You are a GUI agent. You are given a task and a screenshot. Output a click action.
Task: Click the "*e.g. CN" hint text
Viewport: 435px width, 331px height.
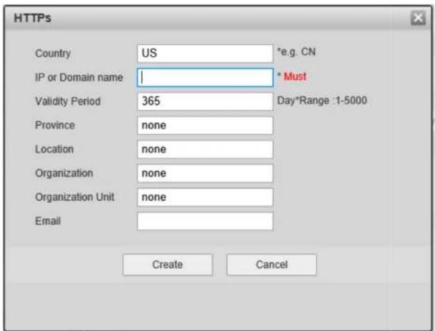296,52
